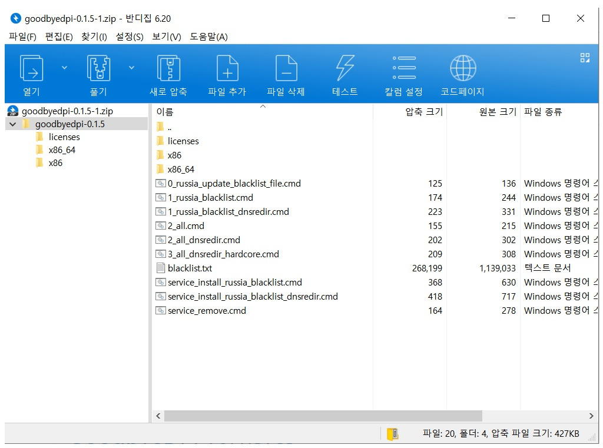Image resolution: width=603 pixels, height=448 pixels.
Task: Click the view mode grid icon at top right
Action: pos(585,57)
